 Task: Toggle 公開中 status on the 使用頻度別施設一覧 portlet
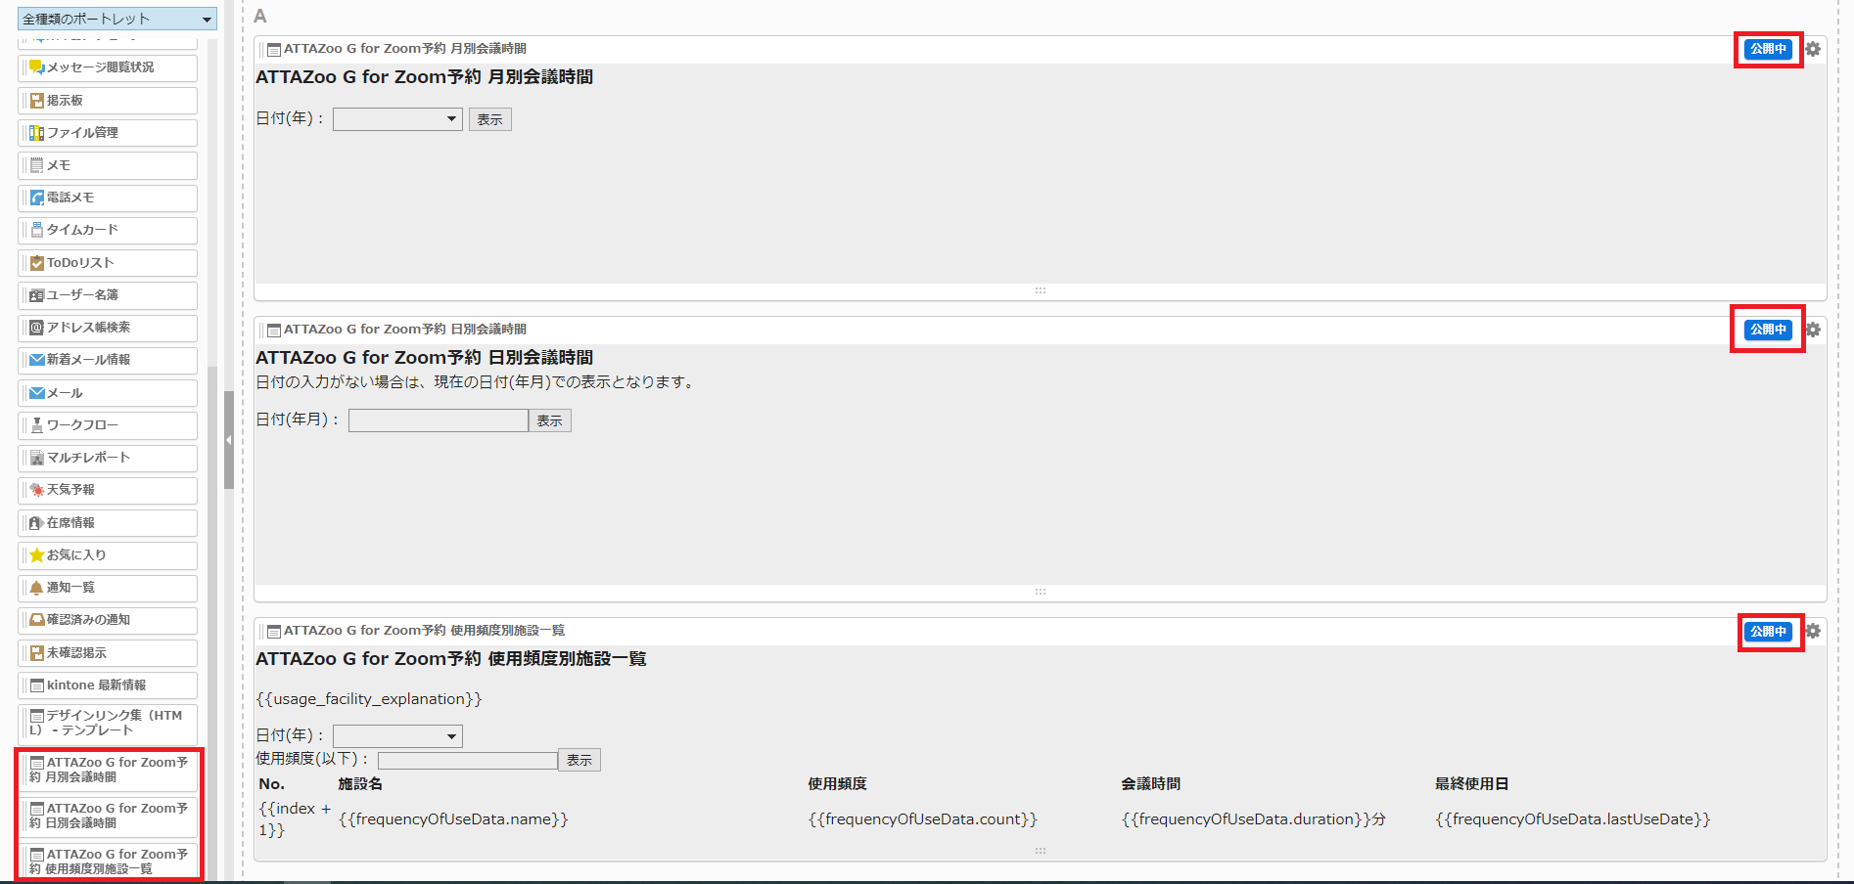click(x=1768, y=632)
